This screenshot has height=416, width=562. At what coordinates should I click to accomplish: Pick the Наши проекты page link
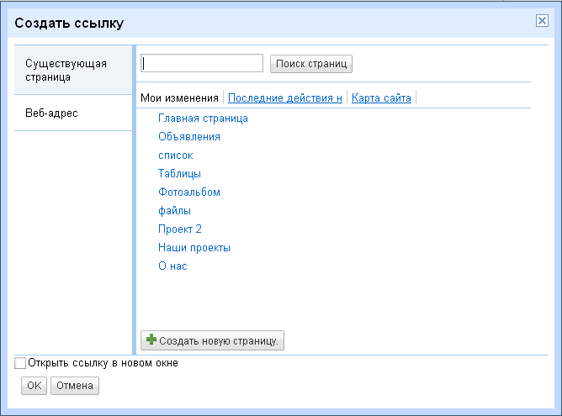[x=194, y=248]
